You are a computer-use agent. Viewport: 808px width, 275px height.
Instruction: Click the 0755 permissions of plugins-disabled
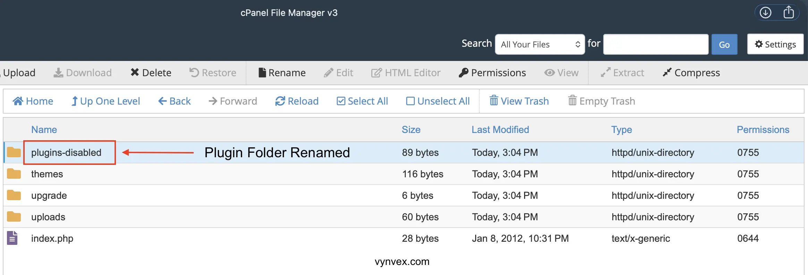tap(748, 152)
